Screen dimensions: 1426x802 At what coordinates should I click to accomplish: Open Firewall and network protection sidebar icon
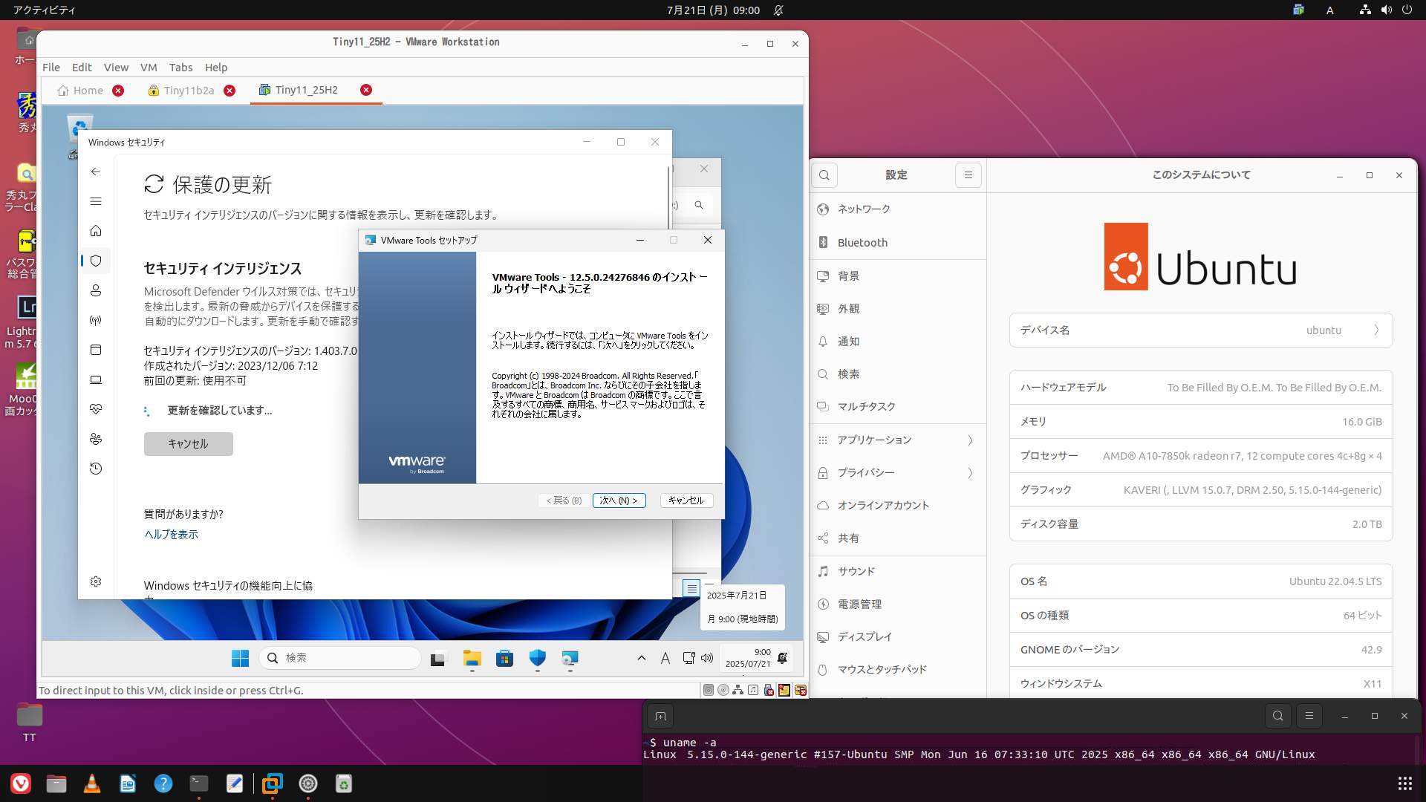pyautogui.click(x=96, y=320)
